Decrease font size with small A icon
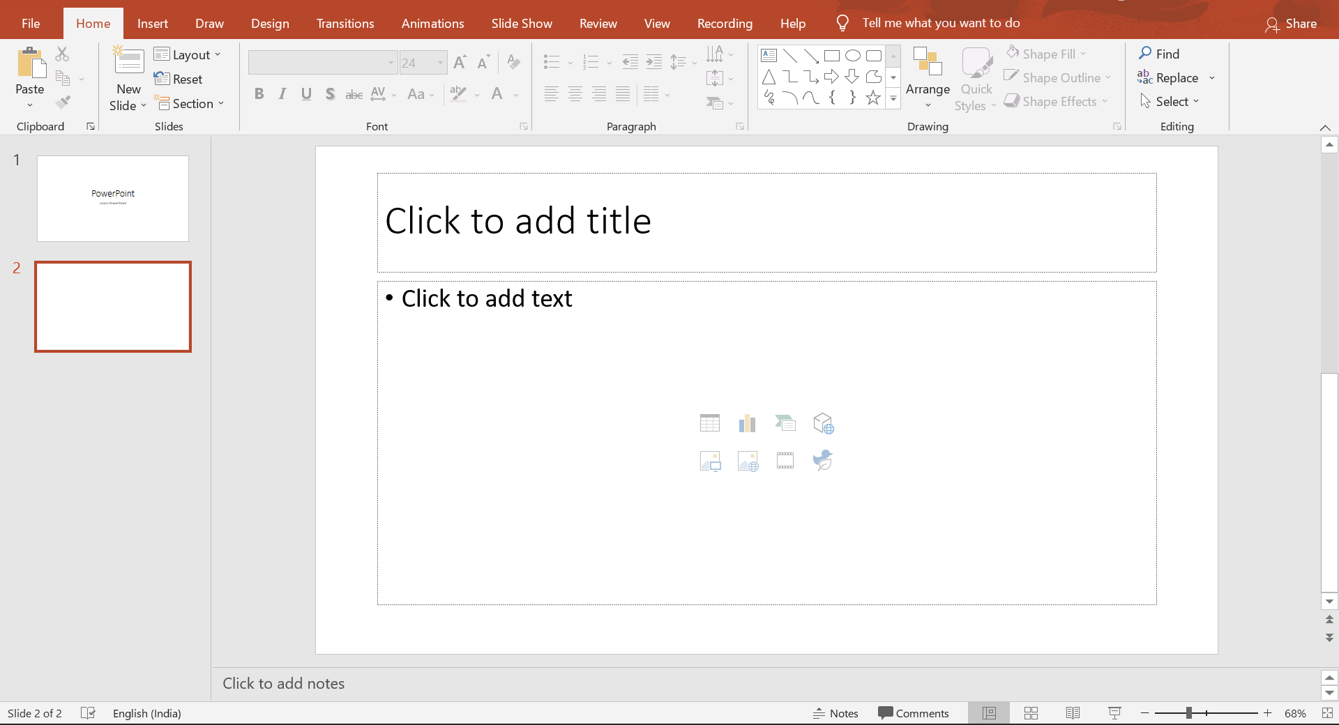Screen dimensions: 1339x725 point(483,62)
